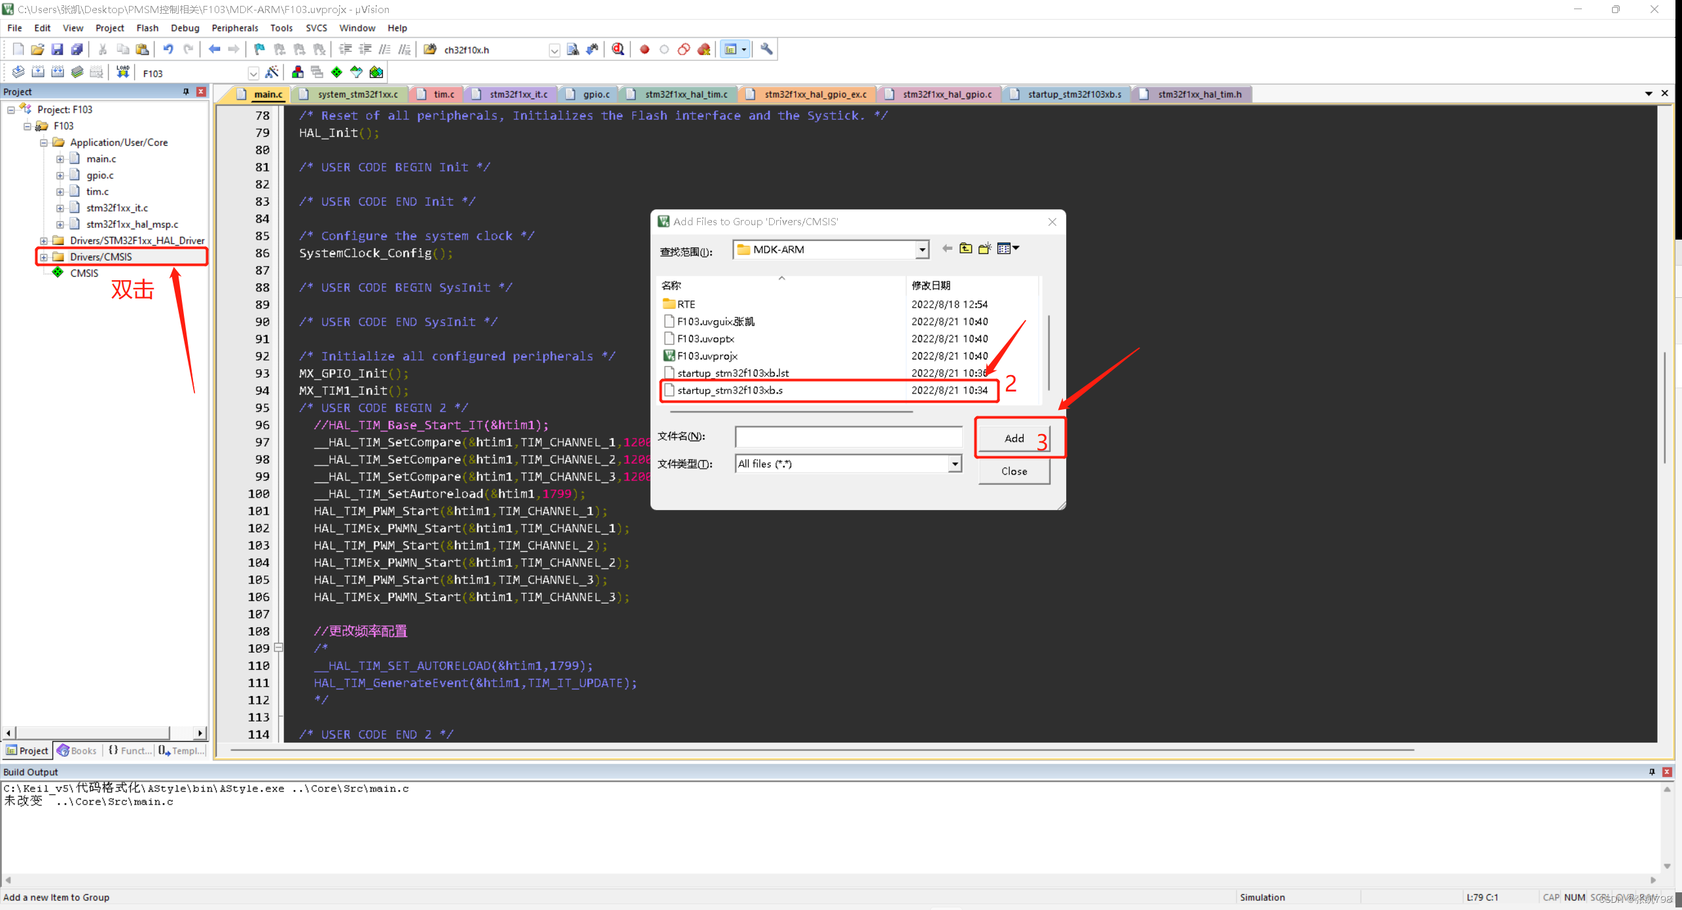This screenshot has height=910, width=1682.
Task: Open Configuration wrench icon
Action: [766, 49]
